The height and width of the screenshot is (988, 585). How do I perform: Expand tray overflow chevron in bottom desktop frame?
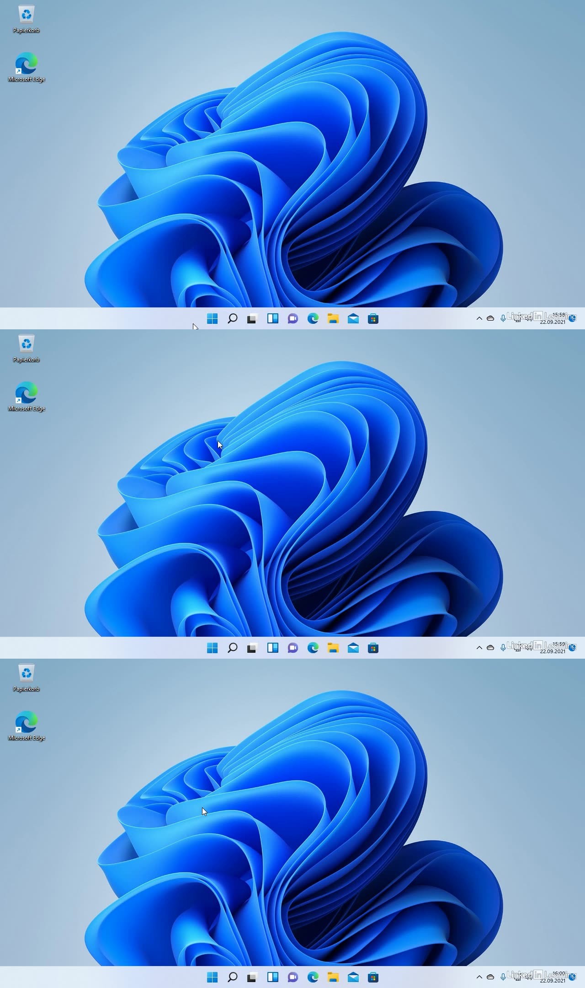pyautogui.click(x=479, y=977)
